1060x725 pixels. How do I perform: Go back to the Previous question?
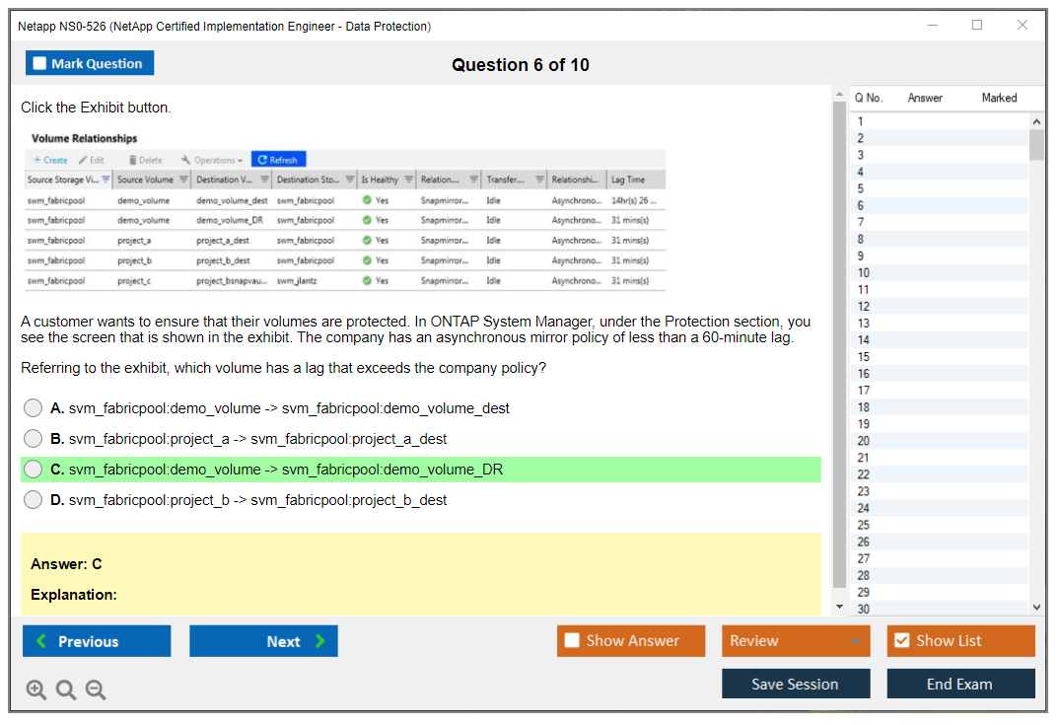(x=97, y=641)
